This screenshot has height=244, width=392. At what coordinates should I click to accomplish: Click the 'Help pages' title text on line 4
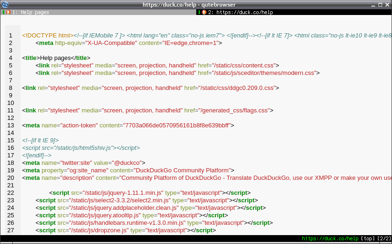click(55, 58)
